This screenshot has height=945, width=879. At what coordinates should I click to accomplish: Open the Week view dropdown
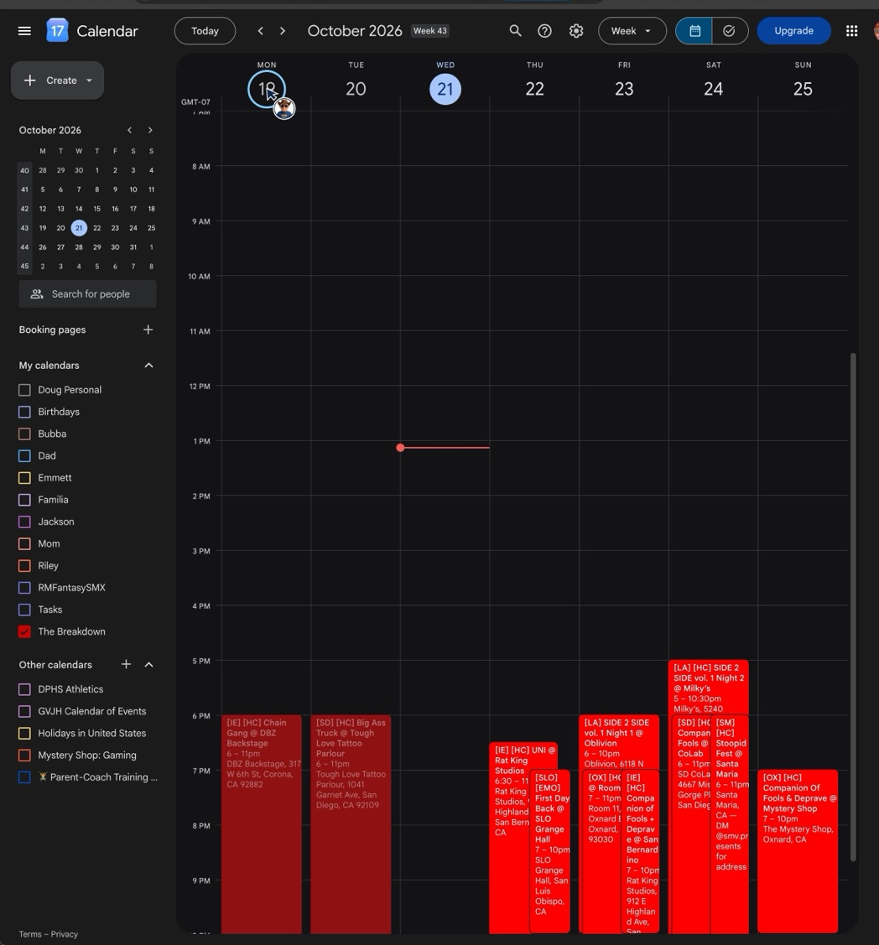[632, 31]
